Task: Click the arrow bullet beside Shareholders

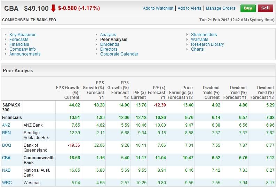Action: [187, 35]
